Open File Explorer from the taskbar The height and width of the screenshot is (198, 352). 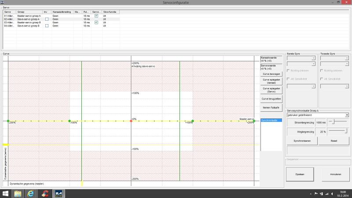18,194
